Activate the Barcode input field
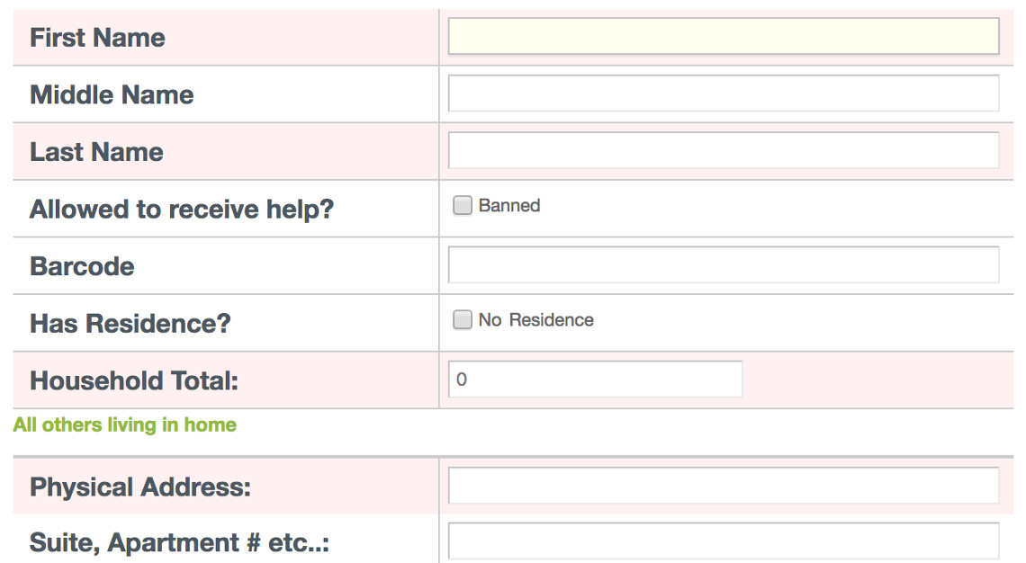The image size is (1026, 563). [x=723, y=264]
